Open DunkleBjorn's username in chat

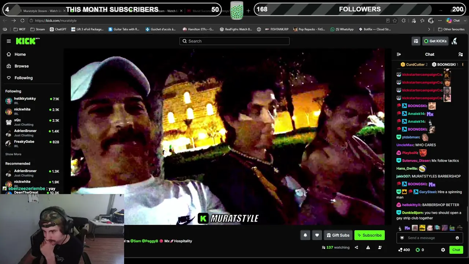click(x=413, y=213)
